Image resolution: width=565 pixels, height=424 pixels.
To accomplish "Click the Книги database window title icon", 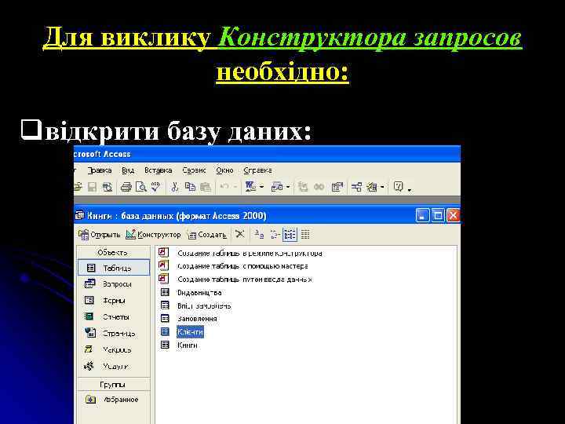I will [x=79, y=216].
